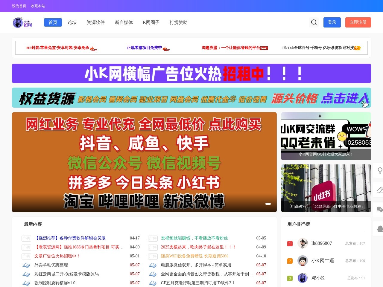Click the 网红业务 carousel slide
This screenshot has height=287, width=383.
click(144, 162)
